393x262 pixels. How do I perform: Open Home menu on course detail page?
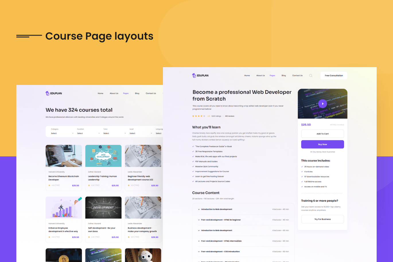coord(247,75)
